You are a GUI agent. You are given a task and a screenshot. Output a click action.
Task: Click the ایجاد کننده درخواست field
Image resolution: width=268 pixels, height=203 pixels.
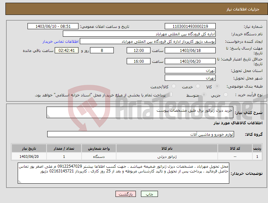click(x=148, y=41)
